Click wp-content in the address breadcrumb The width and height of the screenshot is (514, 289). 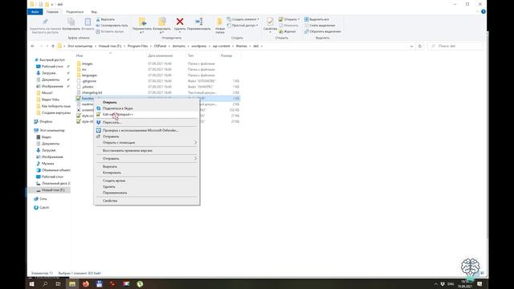point(221,47)
